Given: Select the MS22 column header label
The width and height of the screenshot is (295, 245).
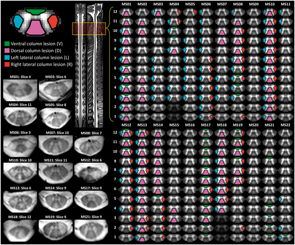Looking at the screenshot, I should point(285,125).
